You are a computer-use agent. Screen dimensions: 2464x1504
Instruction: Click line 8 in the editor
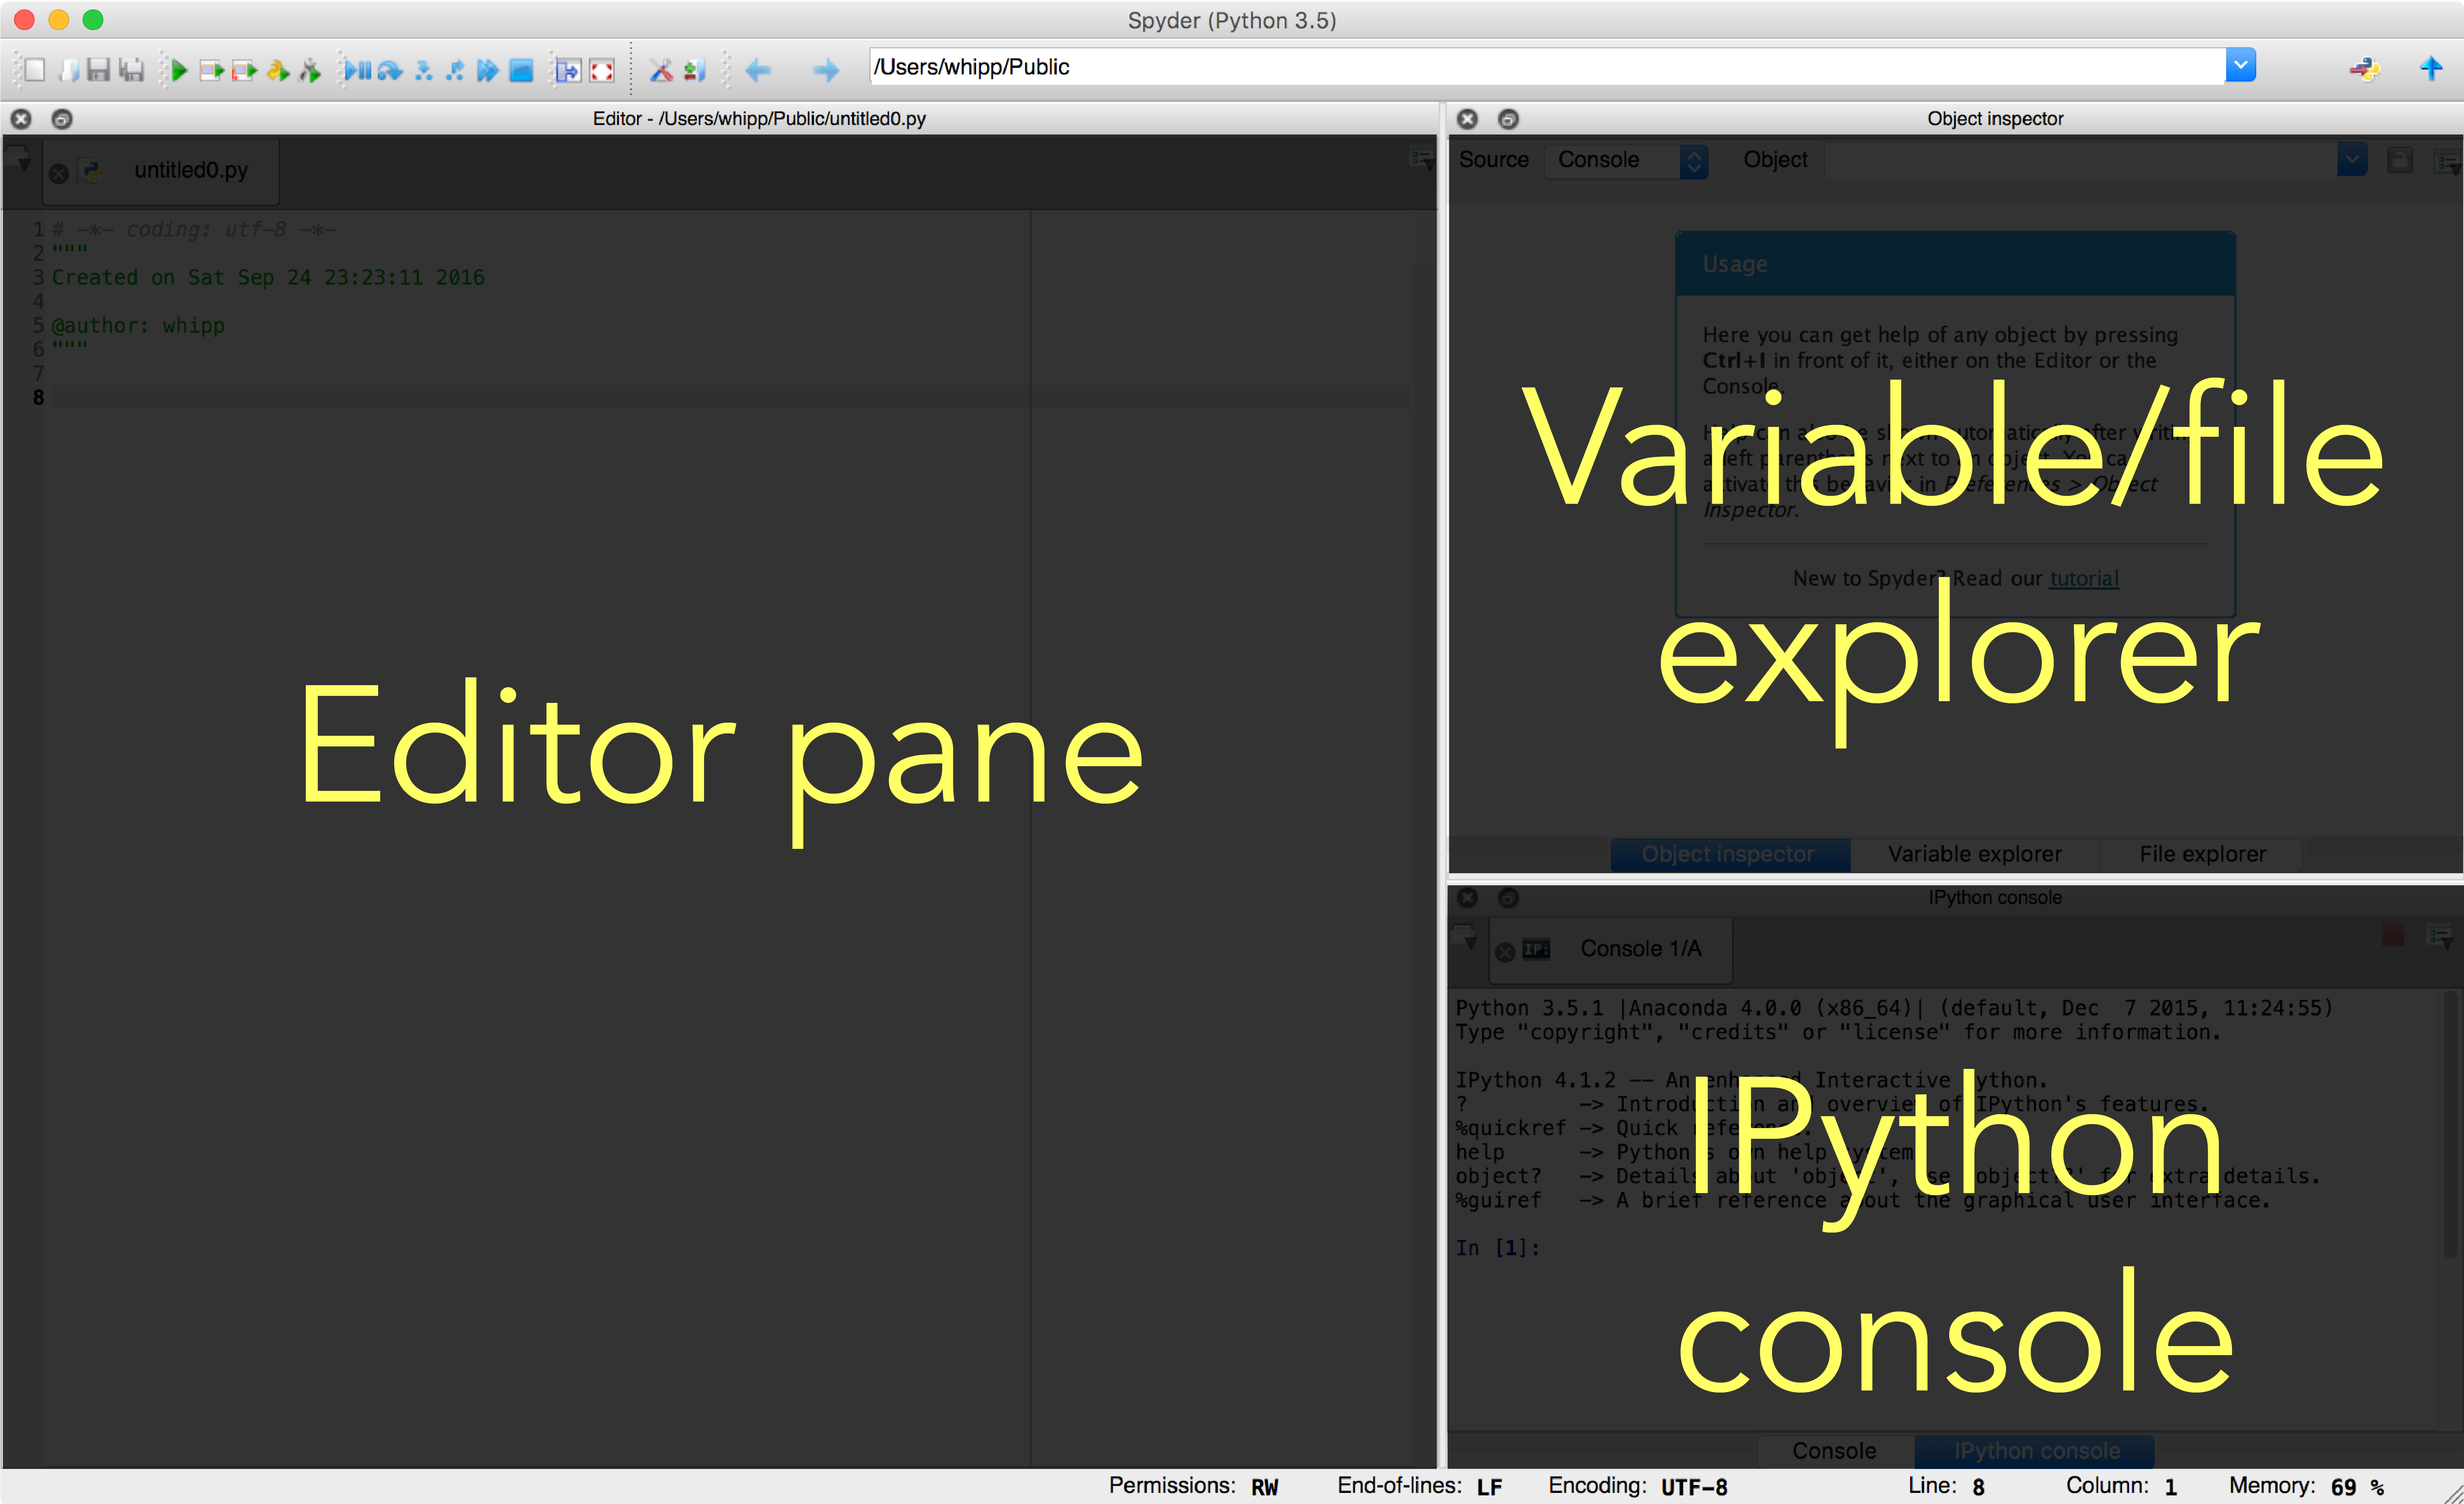[730, 398]
